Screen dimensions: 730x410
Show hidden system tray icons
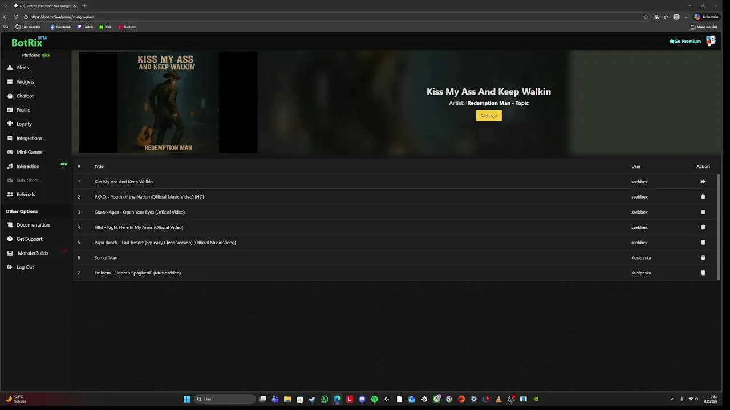672,399
